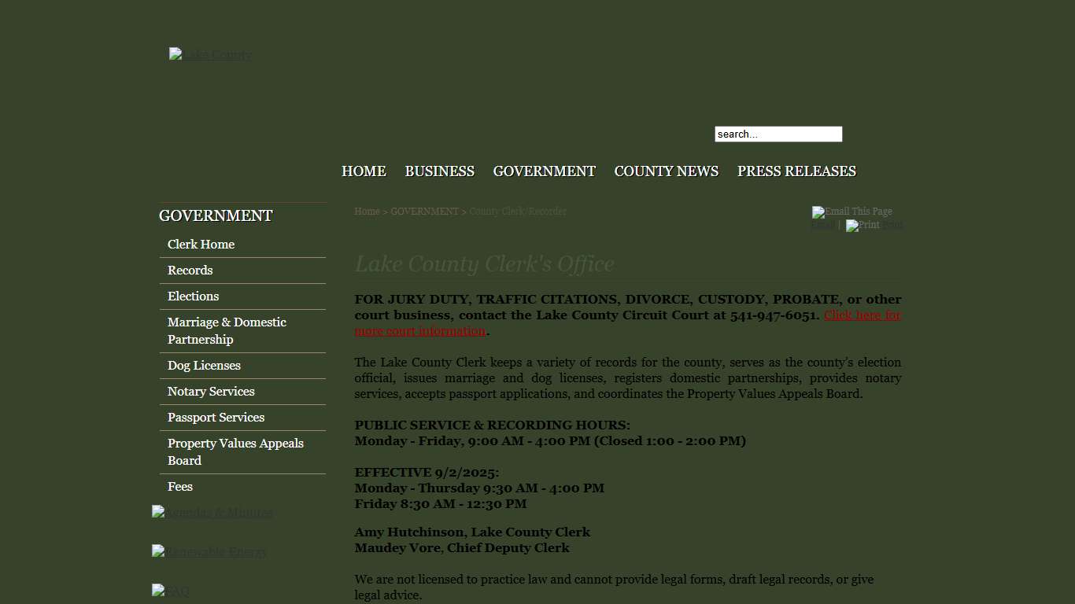The height and width of the screenshot is (604, 1075).
Task: Open the FAQ image link
Action: 171,591
